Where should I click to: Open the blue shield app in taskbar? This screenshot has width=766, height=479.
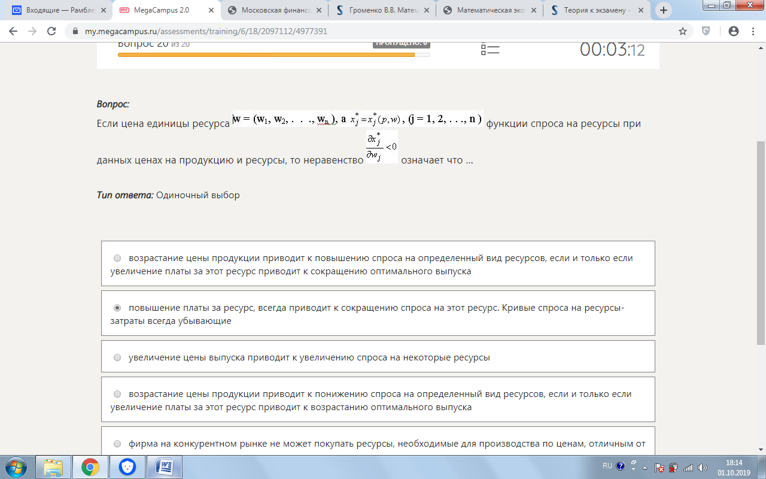pos(127,467)
